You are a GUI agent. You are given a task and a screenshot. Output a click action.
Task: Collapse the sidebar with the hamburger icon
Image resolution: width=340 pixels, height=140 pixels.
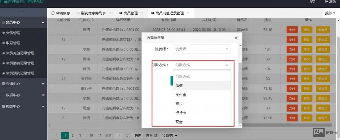[22, 12]
